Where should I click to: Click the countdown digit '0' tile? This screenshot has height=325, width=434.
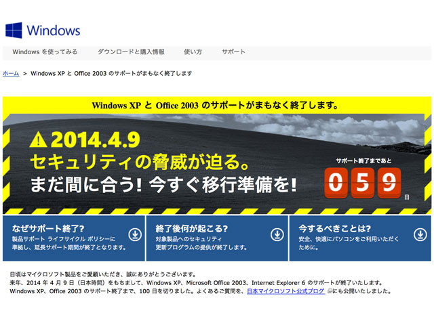pos(336,183)
